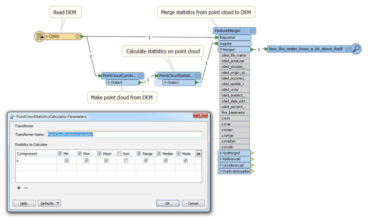Open PointCloudCombiner settings gear
The image size is (371, 220).
(x=140, y=76)
